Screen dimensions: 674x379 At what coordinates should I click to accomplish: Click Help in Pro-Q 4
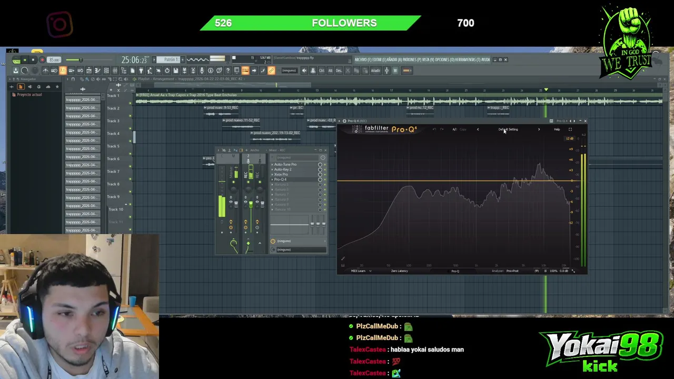coord(557,129)
